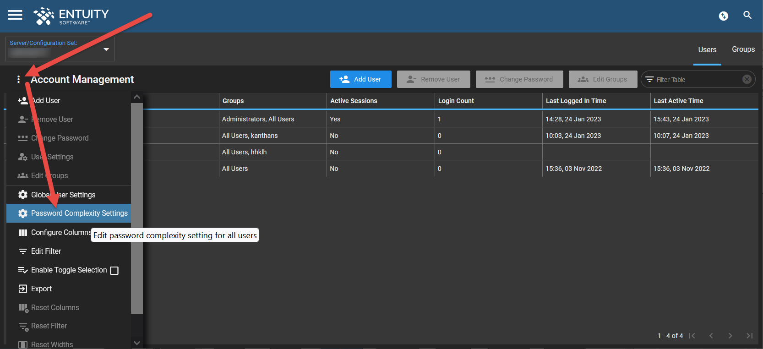The width and height of the screenshot is (763, 349).
Task: Go to last page of table
Action: 749,336
